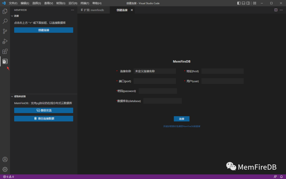The height and width of the screenshot is (179, 286).
Task: Open the Search view in activity bar
Action: [5, 21]
